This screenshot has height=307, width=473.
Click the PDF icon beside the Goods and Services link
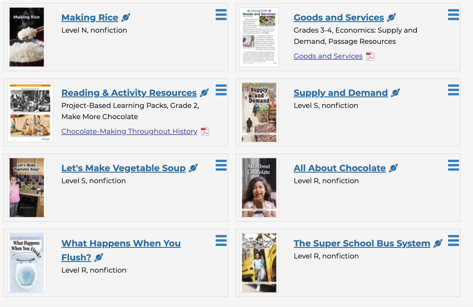[x=370, y=56]
